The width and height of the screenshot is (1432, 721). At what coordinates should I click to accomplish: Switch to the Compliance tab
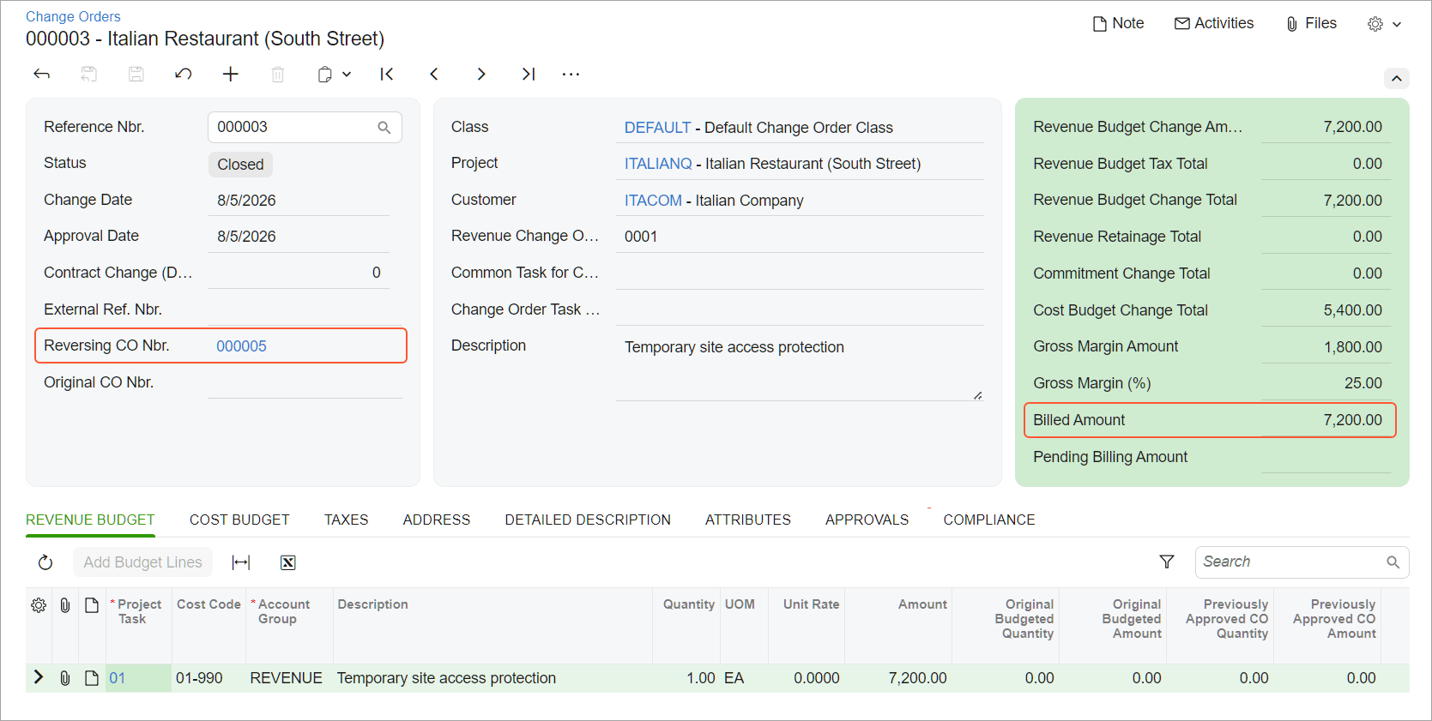tap(989, 520)
